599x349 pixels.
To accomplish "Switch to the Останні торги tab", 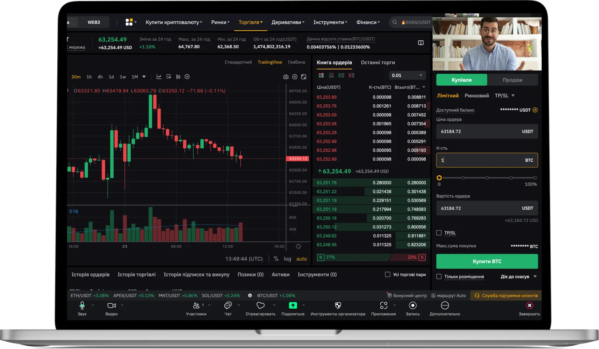I will tap(378, 62).
